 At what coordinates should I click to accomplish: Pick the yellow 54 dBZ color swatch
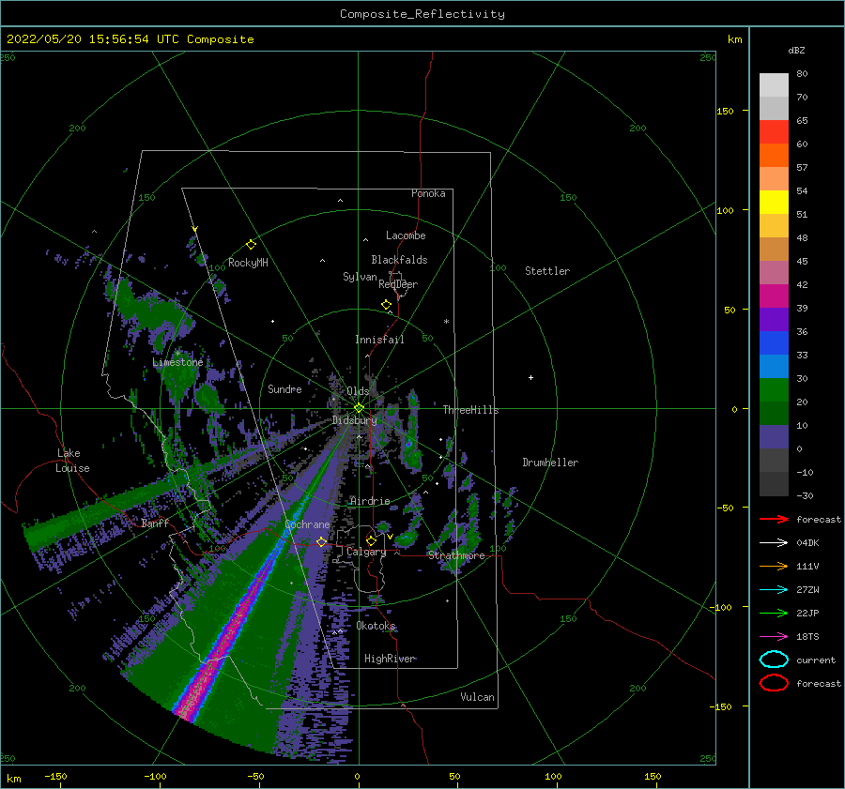point(774,202)
